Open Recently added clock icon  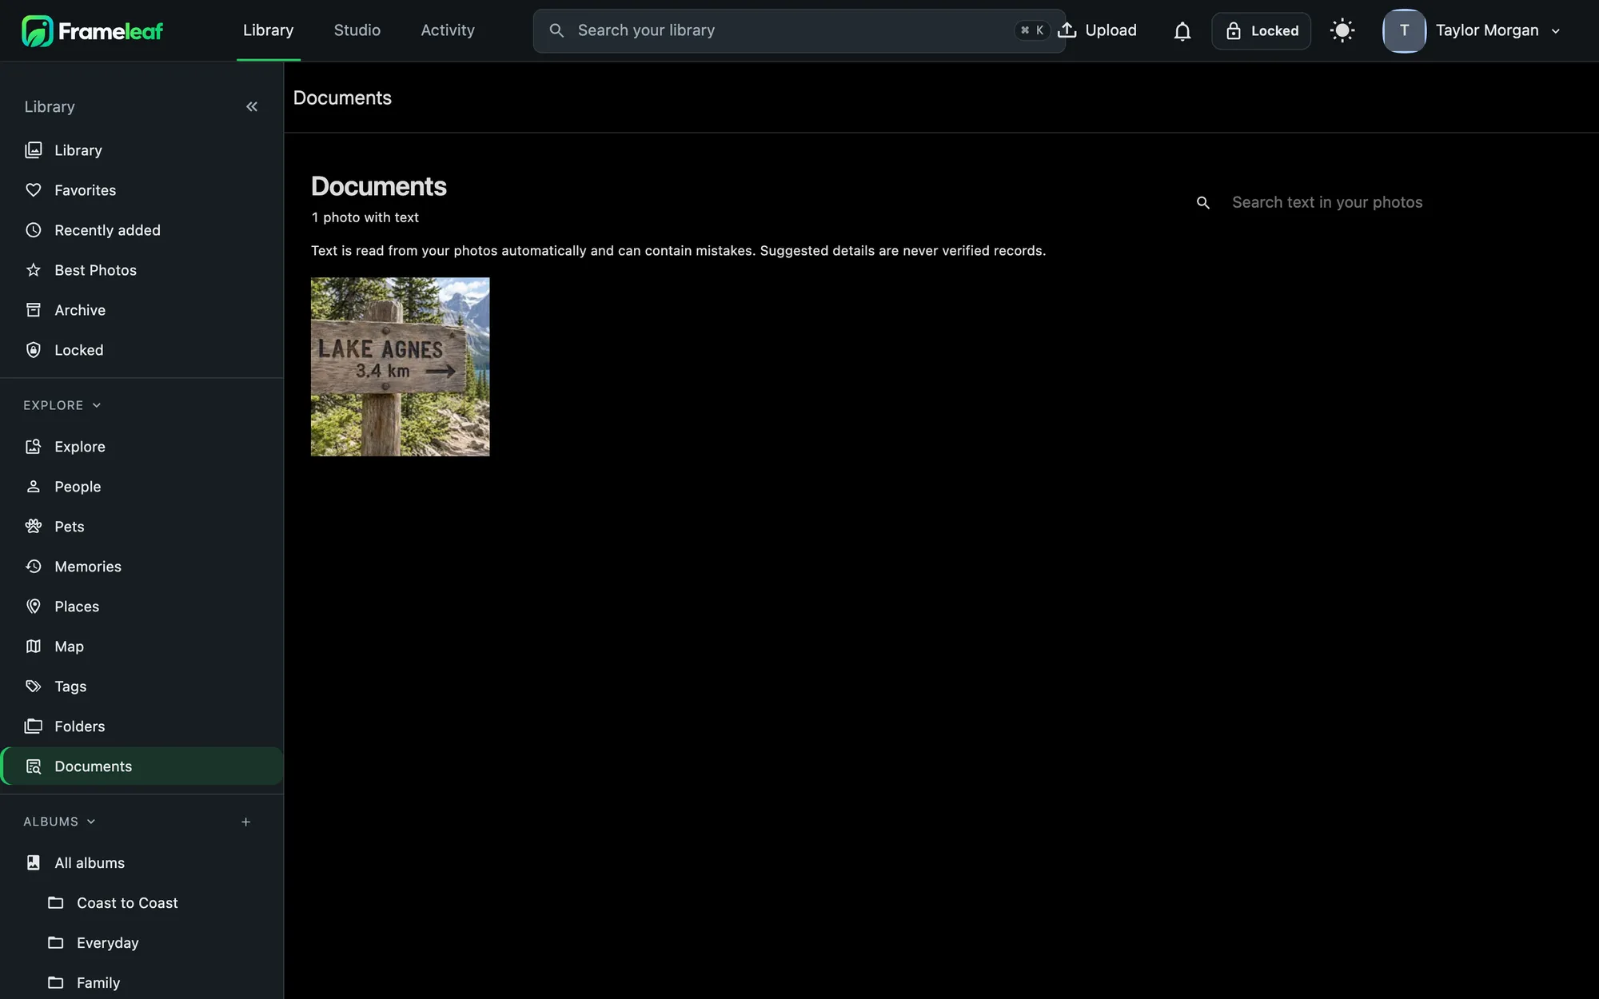pos(34,230)
